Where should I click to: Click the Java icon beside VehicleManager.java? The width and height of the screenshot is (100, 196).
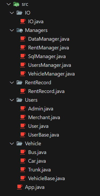click(x=23, y=74)
